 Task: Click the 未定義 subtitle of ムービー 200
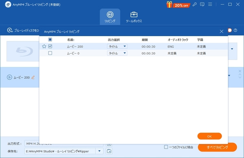[201, 46]
